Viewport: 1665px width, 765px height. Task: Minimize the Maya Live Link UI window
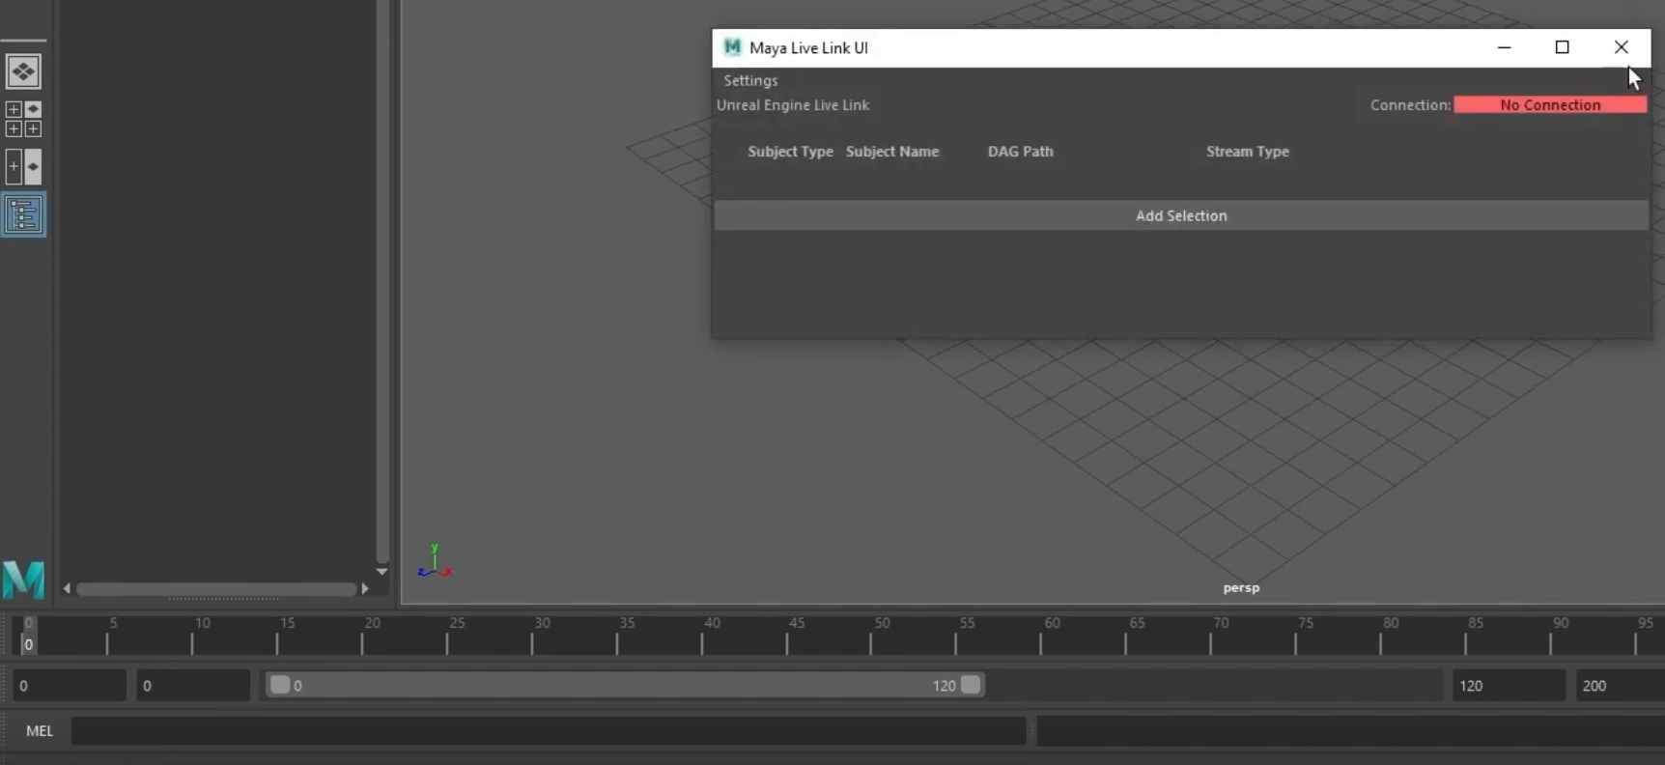(1504, 47)
